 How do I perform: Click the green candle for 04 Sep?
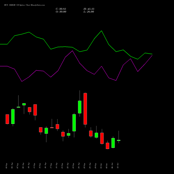click(x=13, y=117)
